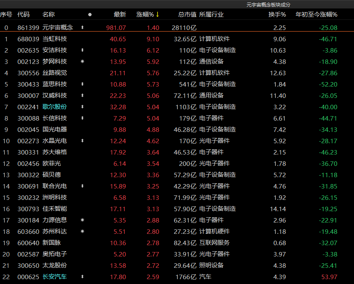The height and width of the screenshot is (284, 354).
Task: Sort by the 换手% column header
Action: point(277,15)
